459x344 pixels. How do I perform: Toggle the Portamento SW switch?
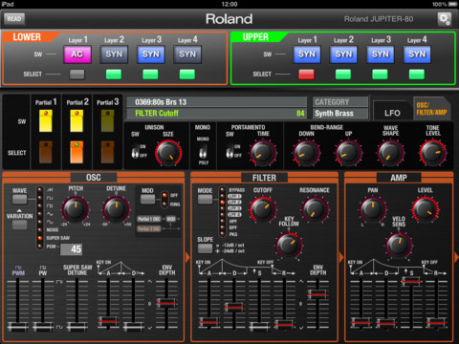point(229,151)
